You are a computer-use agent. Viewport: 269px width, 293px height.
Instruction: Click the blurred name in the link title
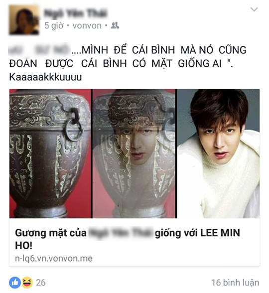point(121,233)
